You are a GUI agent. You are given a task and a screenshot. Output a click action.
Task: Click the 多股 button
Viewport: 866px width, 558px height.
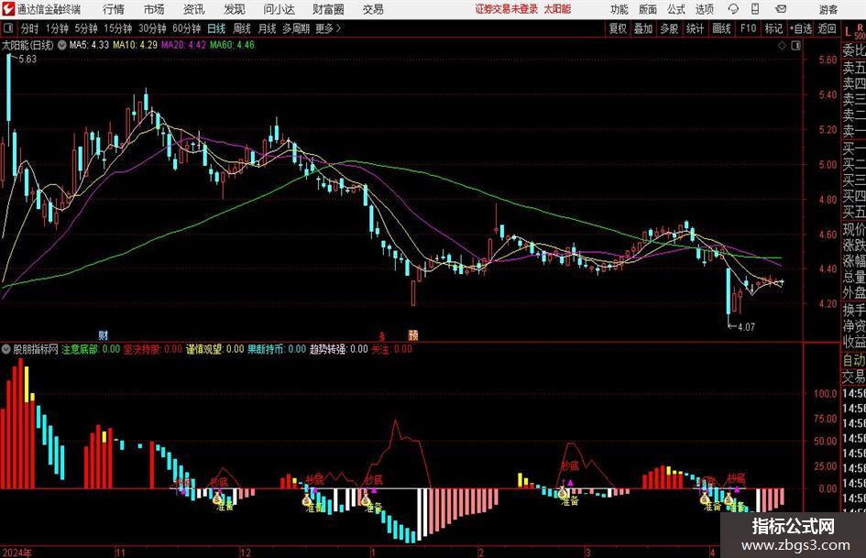point(669,28)
